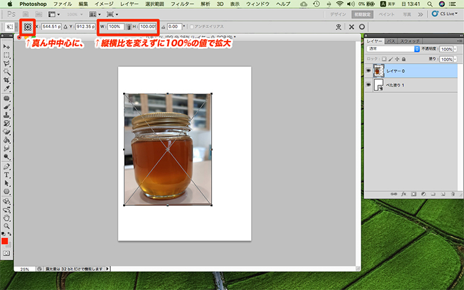Select the Pen tool
Viewport: 464px width, 290px height.
tap(7, 167)
